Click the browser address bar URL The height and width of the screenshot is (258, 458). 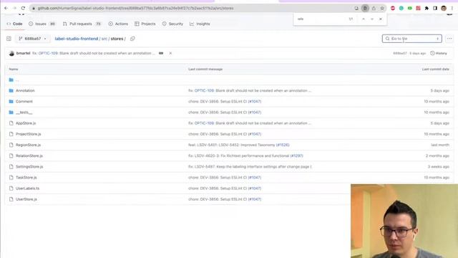135,8
